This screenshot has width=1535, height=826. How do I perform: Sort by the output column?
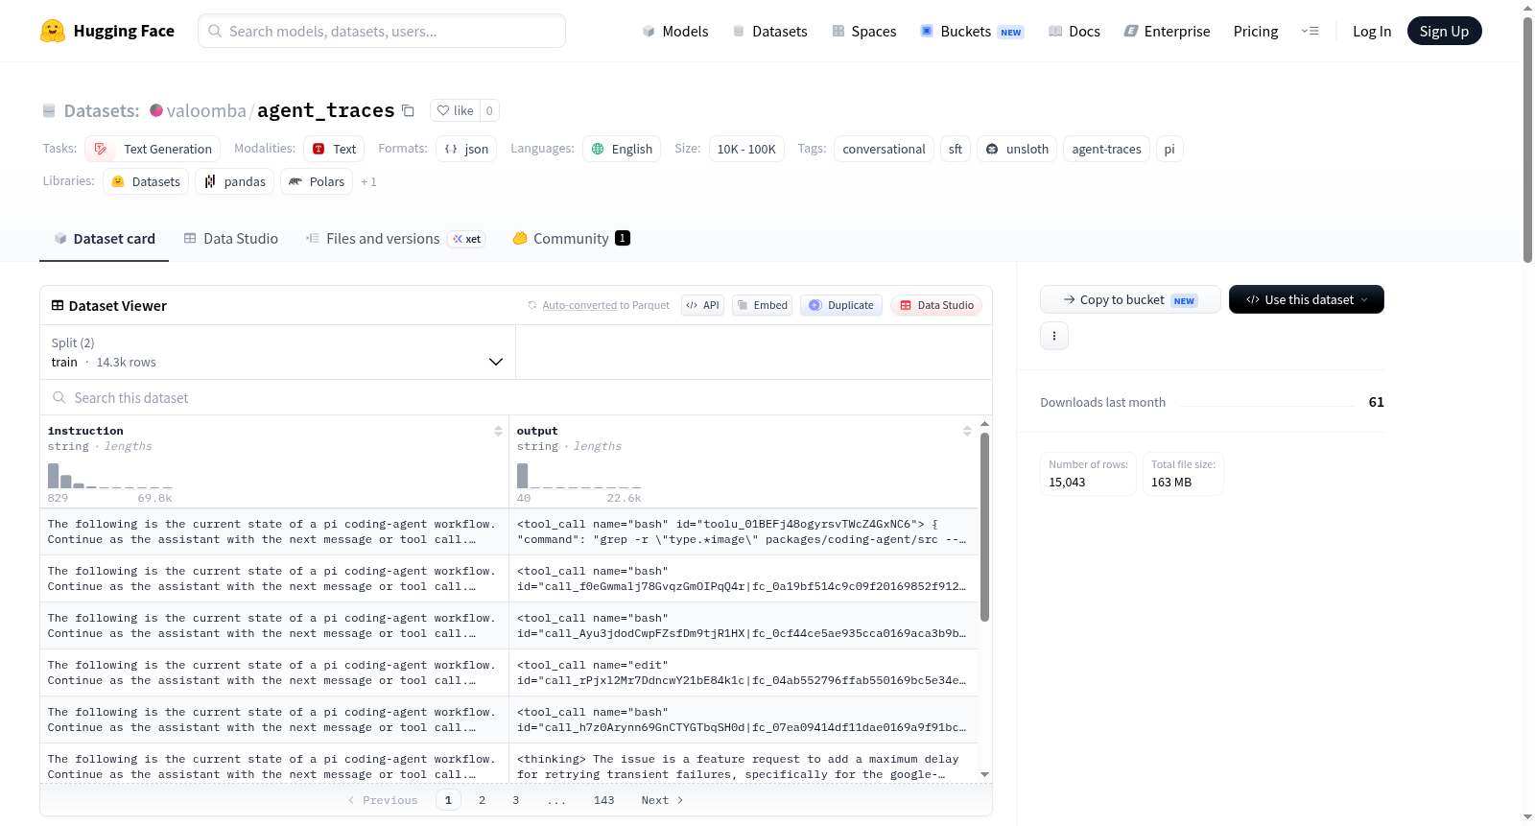tap(967, 431)
